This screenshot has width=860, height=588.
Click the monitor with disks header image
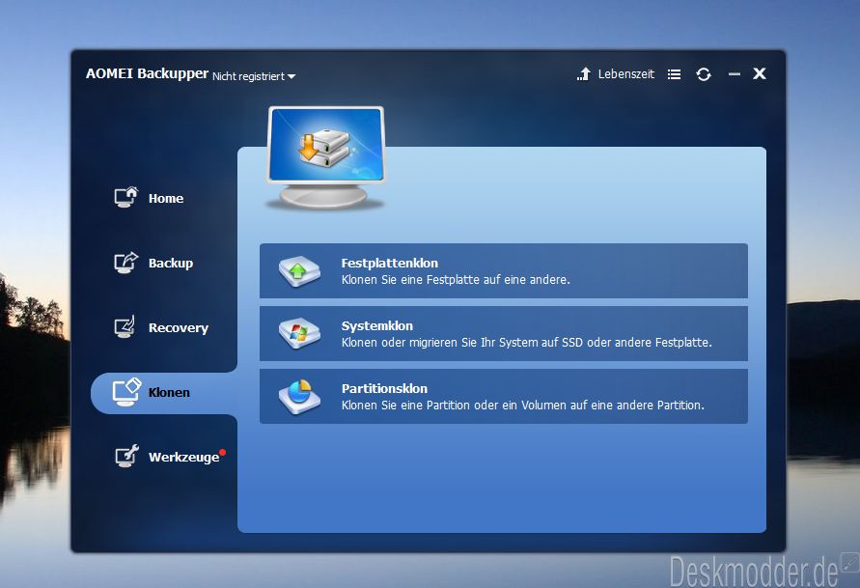pos(326,158)
